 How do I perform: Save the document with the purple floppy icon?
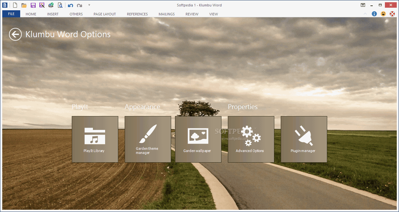(33, 5)
